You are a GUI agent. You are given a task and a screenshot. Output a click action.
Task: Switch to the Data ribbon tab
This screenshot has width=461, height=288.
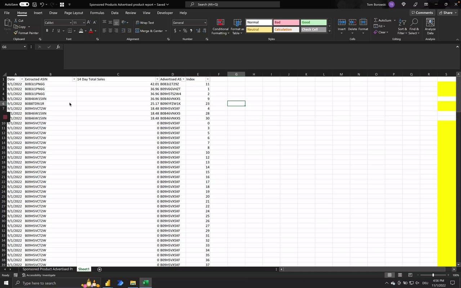coord(115,13)
